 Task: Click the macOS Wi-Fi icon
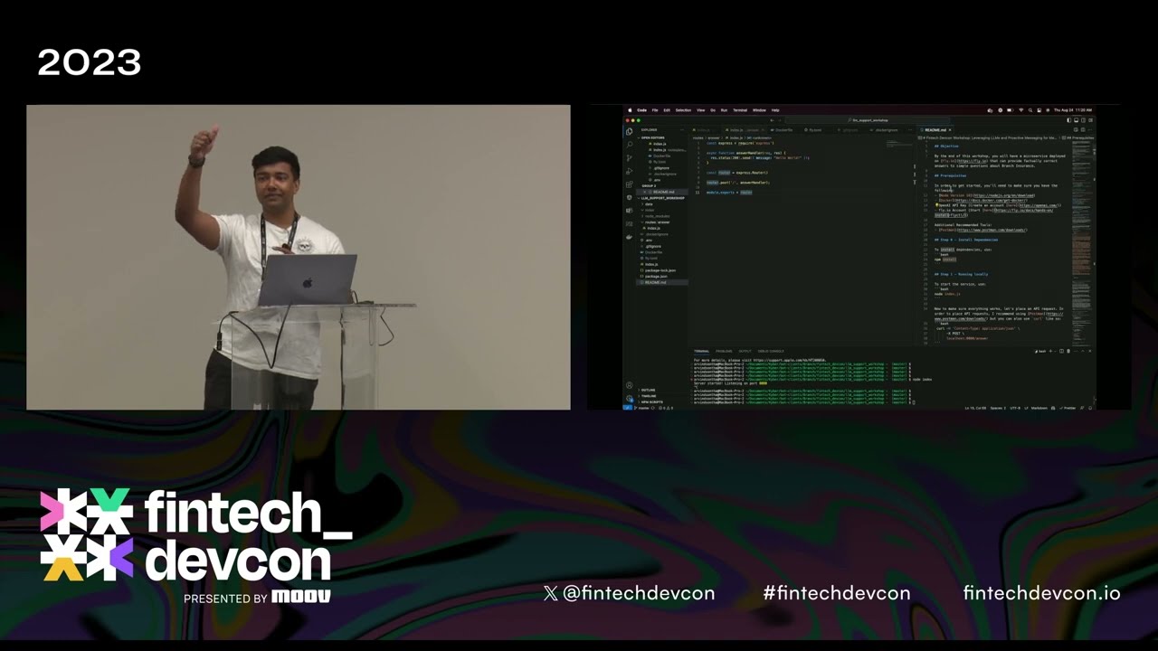coord(1021,110)
